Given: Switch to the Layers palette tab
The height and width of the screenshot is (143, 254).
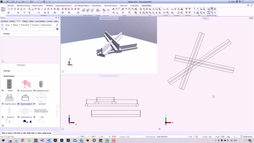Looking at the screenshot, I should click(x=56, y=21).
